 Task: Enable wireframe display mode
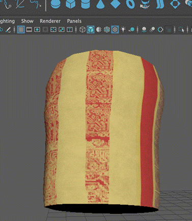click(x=83, y=30)
